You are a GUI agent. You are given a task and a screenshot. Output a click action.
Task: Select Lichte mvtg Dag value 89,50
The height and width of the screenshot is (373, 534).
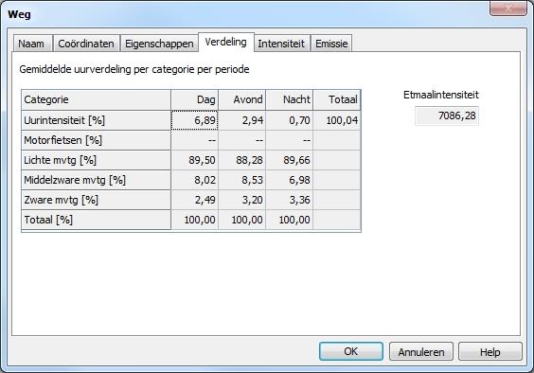point(195,160)
